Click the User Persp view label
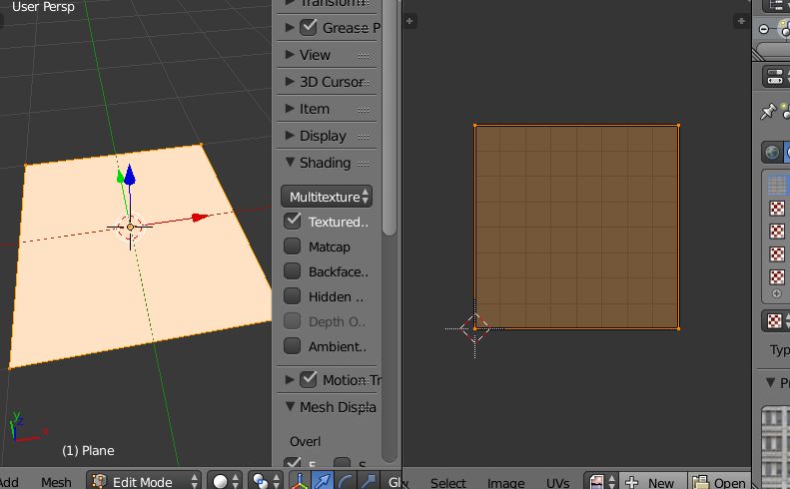The width and height of the screenshot is (790, 489). 43,7
